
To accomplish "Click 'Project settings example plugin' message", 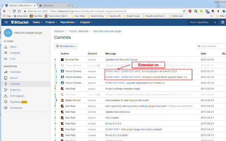I will pyautogui.click(x=123, y=88).
